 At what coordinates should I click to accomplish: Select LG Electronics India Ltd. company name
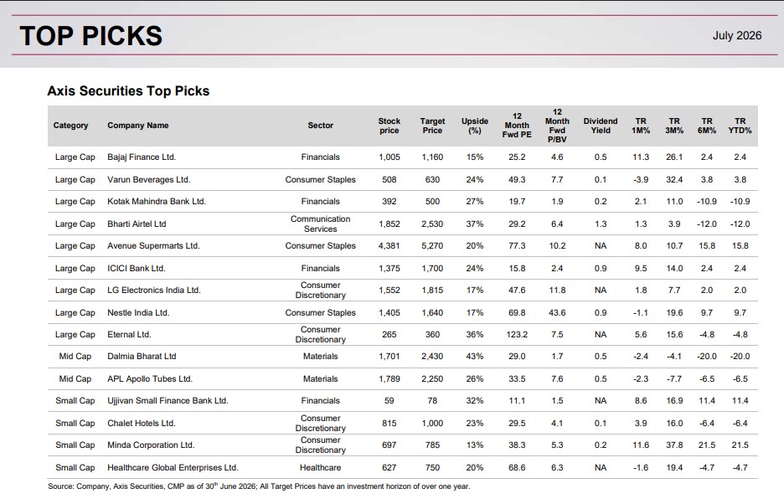click(x=154, y=290)
